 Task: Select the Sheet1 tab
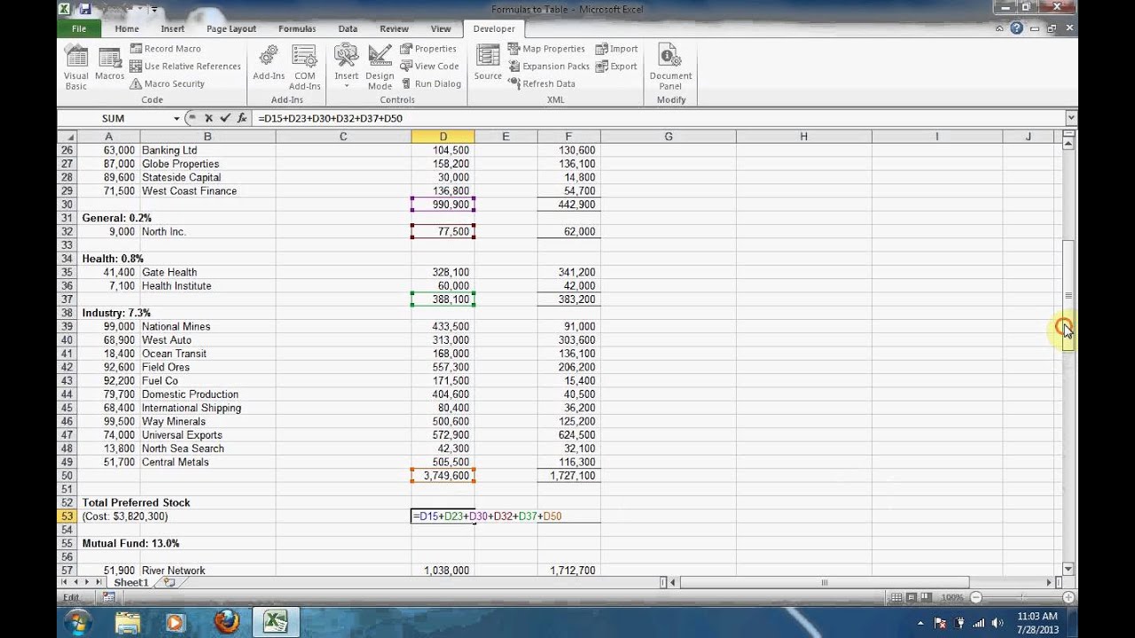[x=130, y=582]
